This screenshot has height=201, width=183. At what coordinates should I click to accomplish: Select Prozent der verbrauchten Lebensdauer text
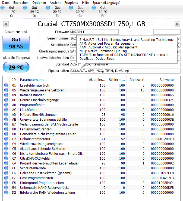[x=49, y=163]
